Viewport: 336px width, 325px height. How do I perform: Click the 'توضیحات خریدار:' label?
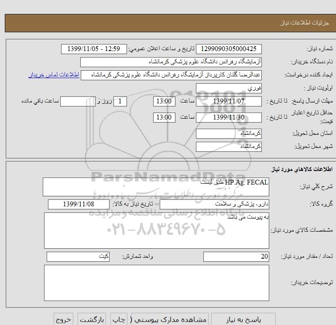click(312, 283)
